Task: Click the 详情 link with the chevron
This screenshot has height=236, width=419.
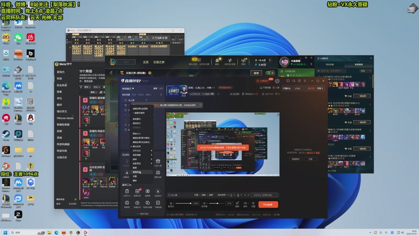Action: click(x=320, y=88)
